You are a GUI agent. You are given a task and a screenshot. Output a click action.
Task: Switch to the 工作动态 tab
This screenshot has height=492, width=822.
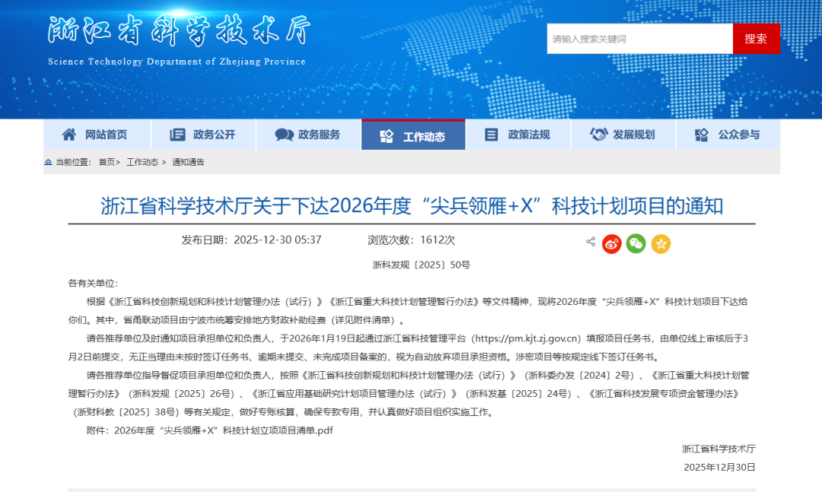point(413,134)
